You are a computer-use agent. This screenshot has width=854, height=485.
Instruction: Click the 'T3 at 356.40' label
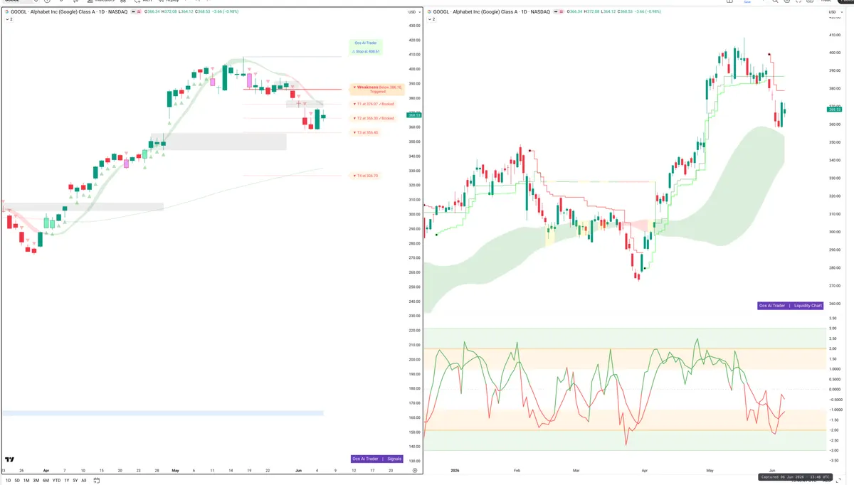366,132
